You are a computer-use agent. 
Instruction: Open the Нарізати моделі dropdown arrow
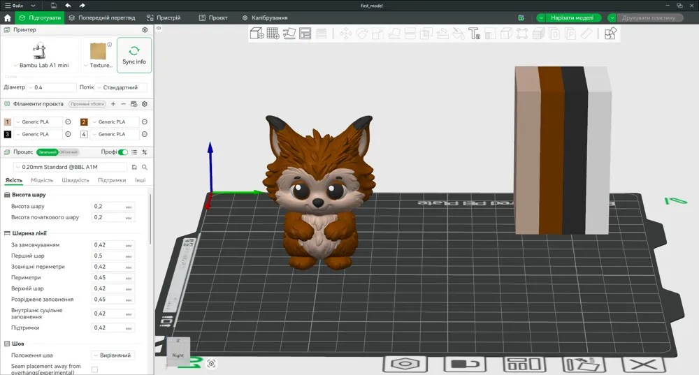[x=541, y=18]
